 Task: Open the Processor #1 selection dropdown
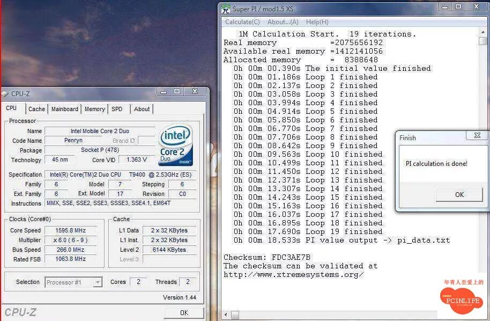pyautogui.click(x=98, y=282)
